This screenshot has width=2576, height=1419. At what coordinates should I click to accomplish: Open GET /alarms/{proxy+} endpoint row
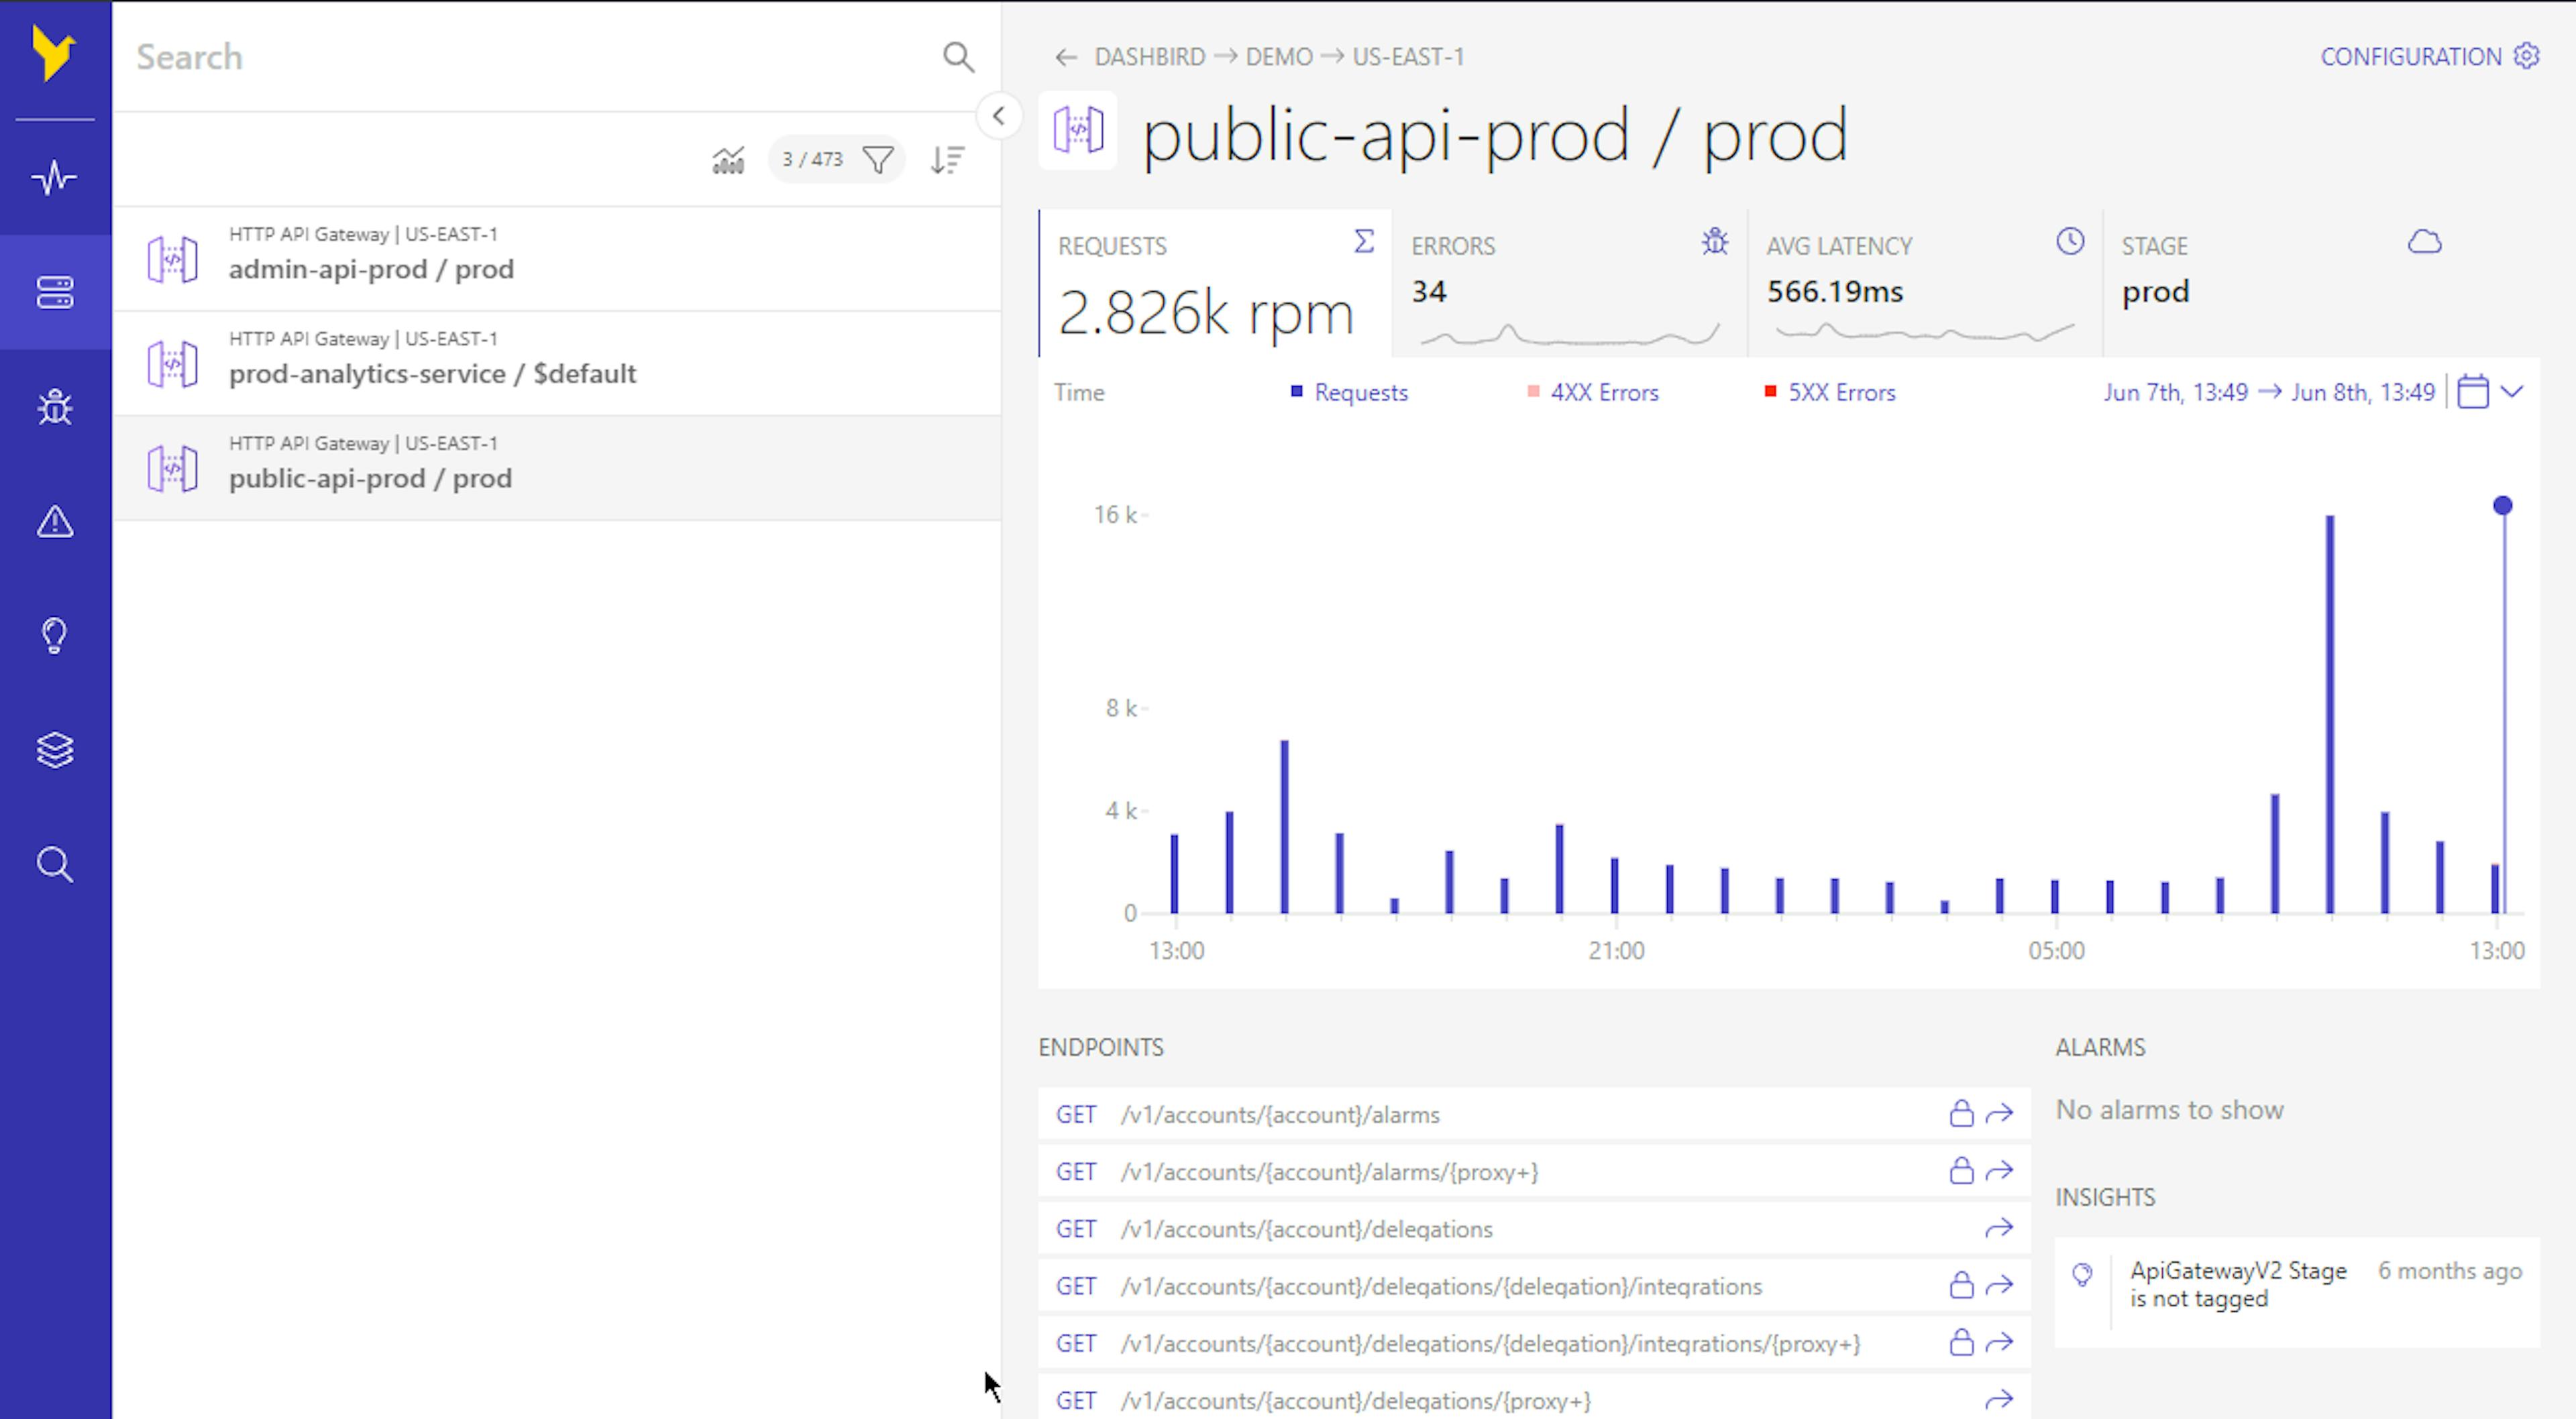(1534, 1171)
